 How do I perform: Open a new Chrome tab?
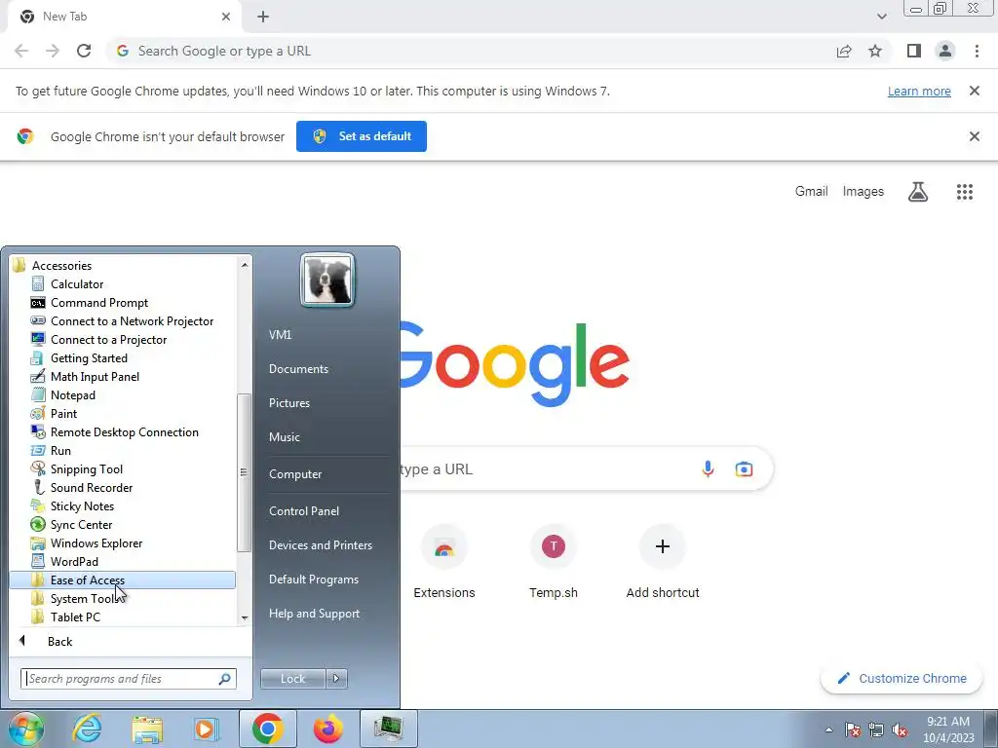[263, 17]
